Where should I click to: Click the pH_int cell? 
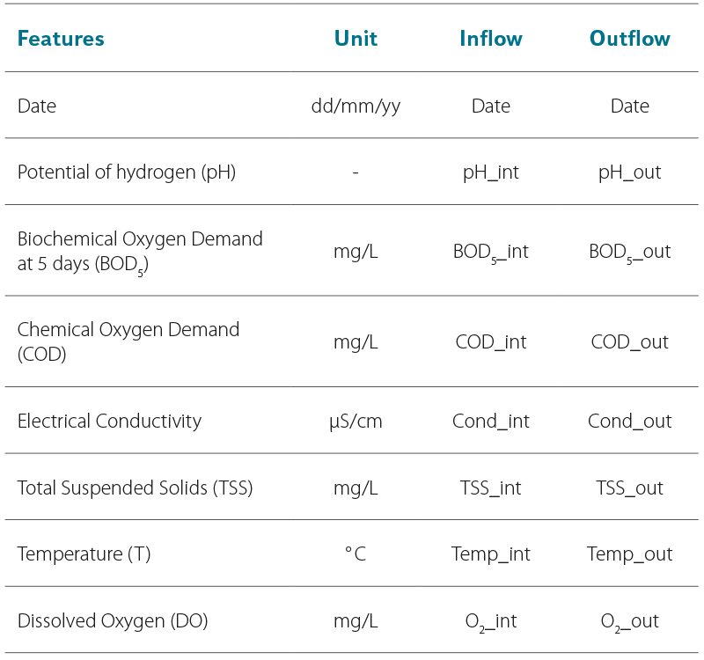pyautogui.click(x=491, y=172)
